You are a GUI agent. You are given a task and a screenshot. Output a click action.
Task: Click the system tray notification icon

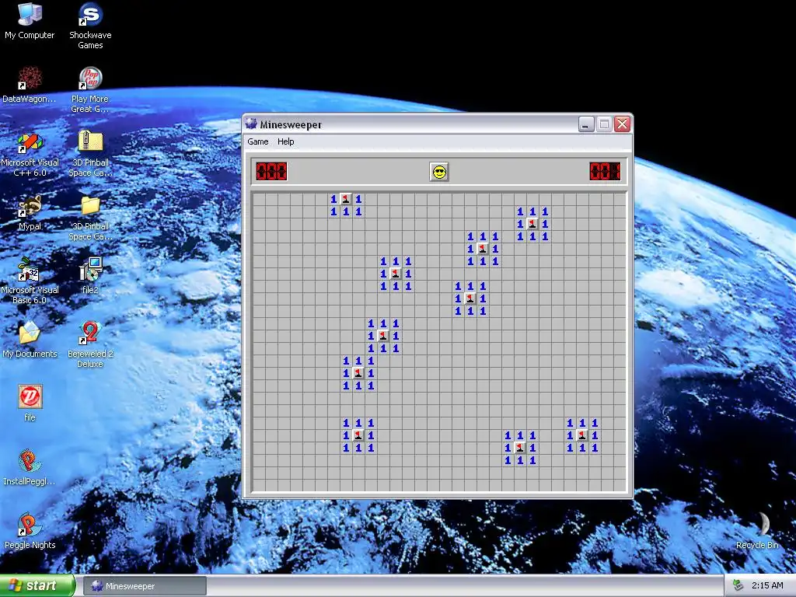point(738,585)
